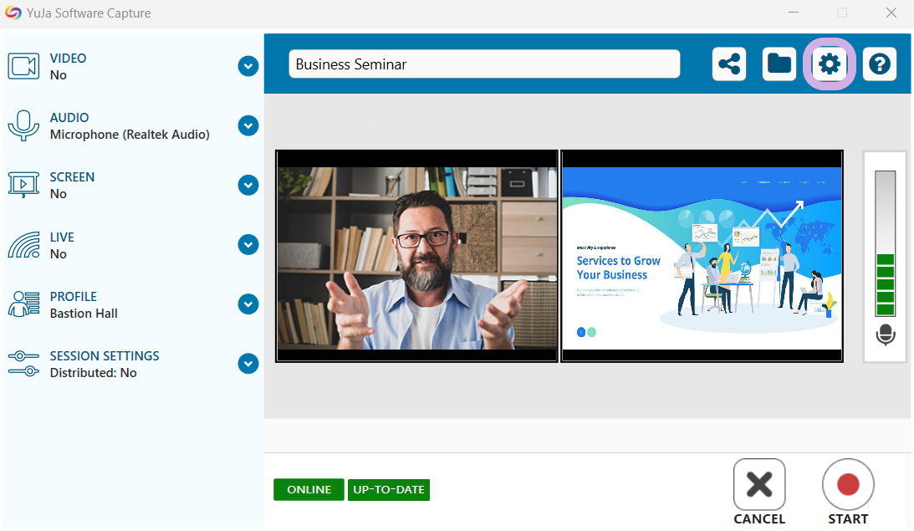Click the Business Seminar title field

coord(484,64)
